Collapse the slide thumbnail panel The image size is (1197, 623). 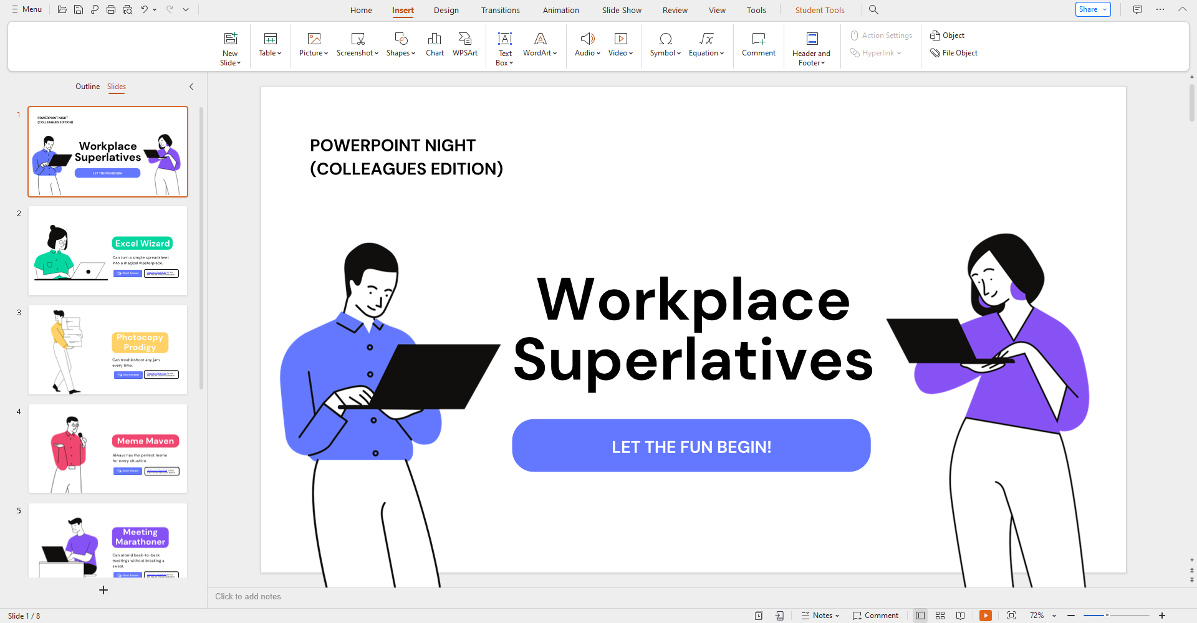coord(191,87)
